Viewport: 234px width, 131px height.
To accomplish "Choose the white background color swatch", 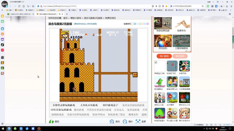I will pos(132,24).
